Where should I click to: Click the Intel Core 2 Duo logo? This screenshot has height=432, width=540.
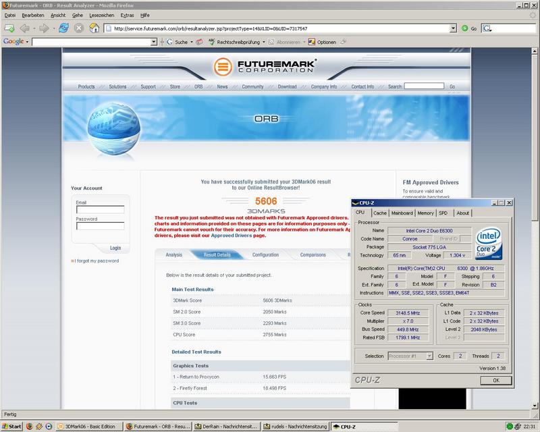pyautogui.click(x=488, y=243)
